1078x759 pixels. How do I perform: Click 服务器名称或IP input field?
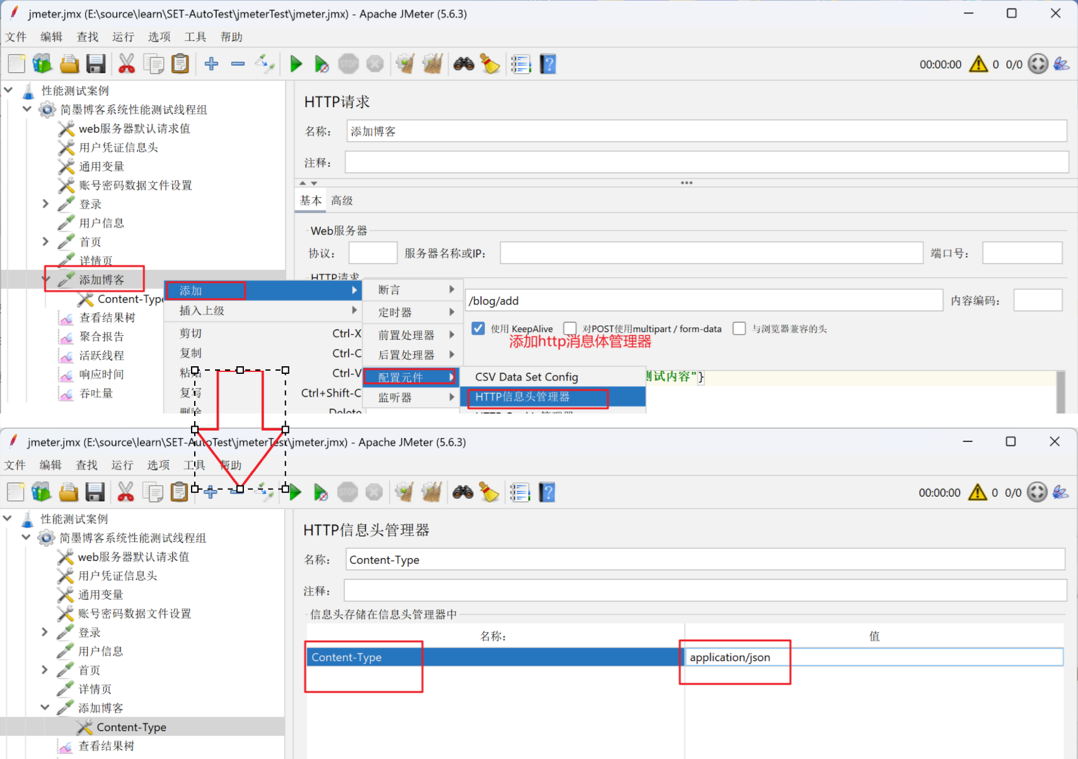pyautogui.click(x=712, y=253)
